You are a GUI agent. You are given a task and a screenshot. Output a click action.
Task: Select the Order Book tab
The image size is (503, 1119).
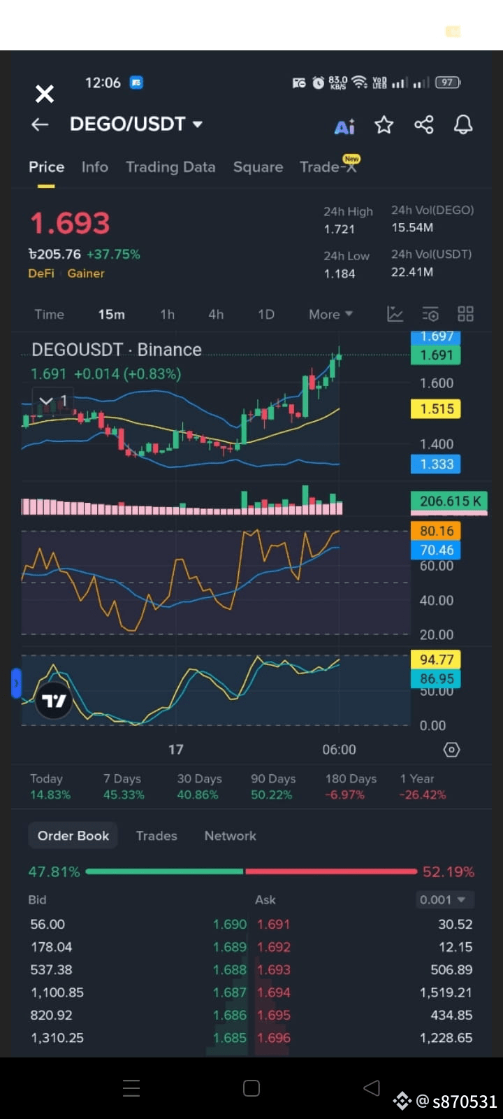pos(73,836)
